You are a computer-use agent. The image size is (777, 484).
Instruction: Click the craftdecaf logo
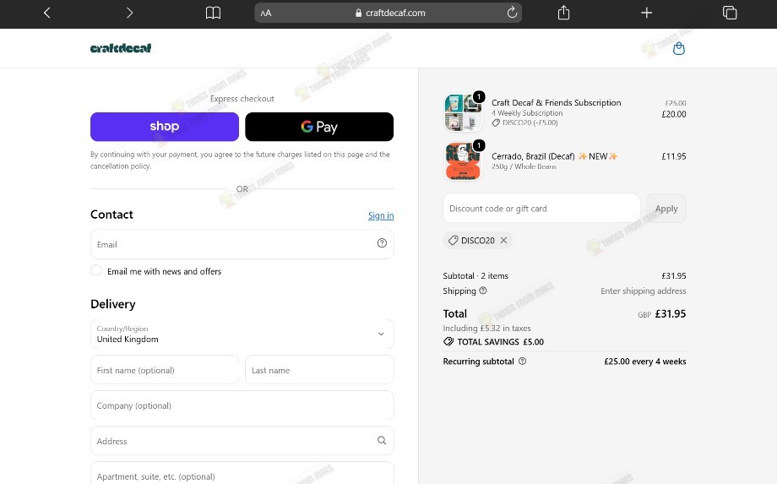click(121, 48)
